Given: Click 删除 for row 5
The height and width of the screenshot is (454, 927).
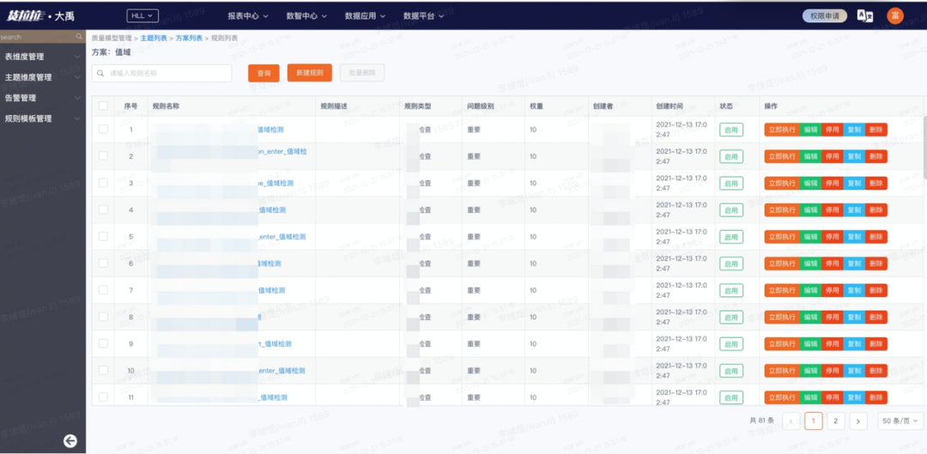Looking at the screenshot, I should point(876,237).
